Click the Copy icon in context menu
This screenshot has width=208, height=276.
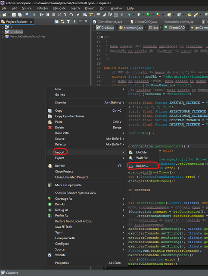(x=50, y=110)
